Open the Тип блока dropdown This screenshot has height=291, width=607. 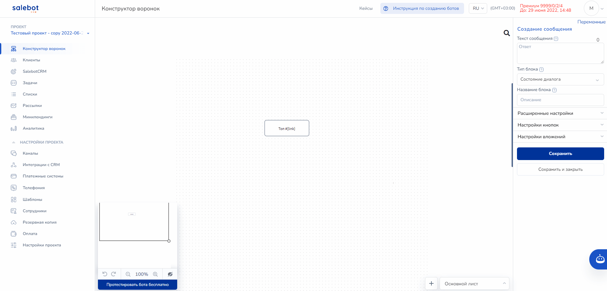(560, 79)
